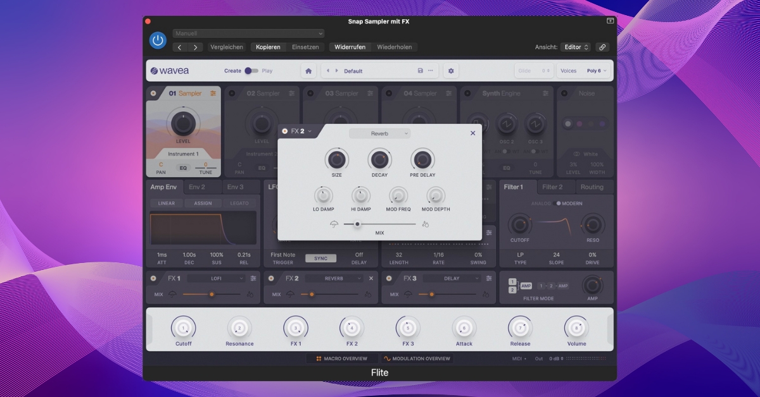Switch to the Env 2 tab
Viewport: 760px width, 397px height.
(x=197, y=187)
